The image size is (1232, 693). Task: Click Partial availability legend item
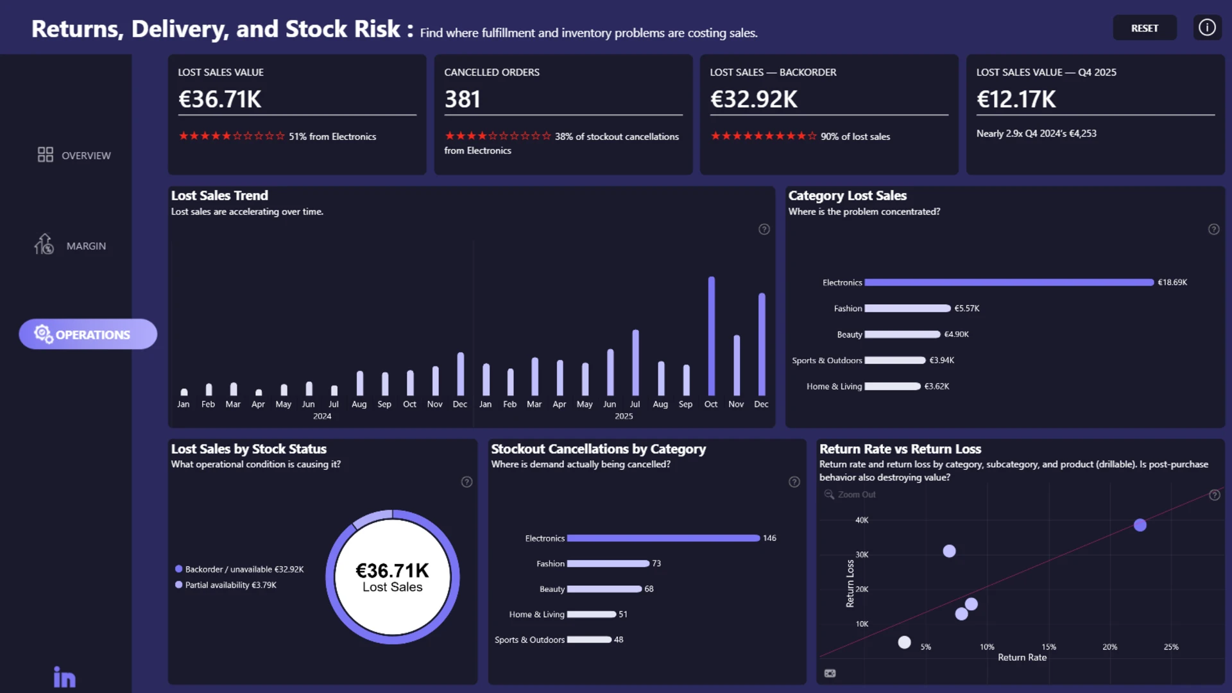pos(225,585)
